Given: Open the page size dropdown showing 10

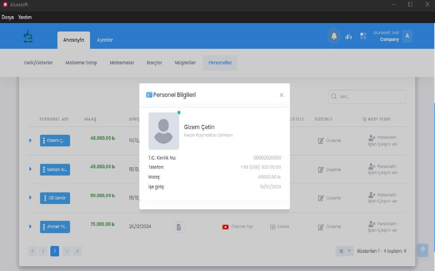Looking at the screenshot, I should click(344, 251).
